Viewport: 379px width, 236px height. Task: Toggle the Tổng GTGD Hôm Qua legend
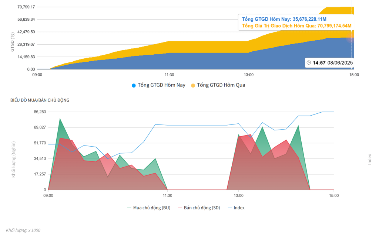[x=218, y=85]
